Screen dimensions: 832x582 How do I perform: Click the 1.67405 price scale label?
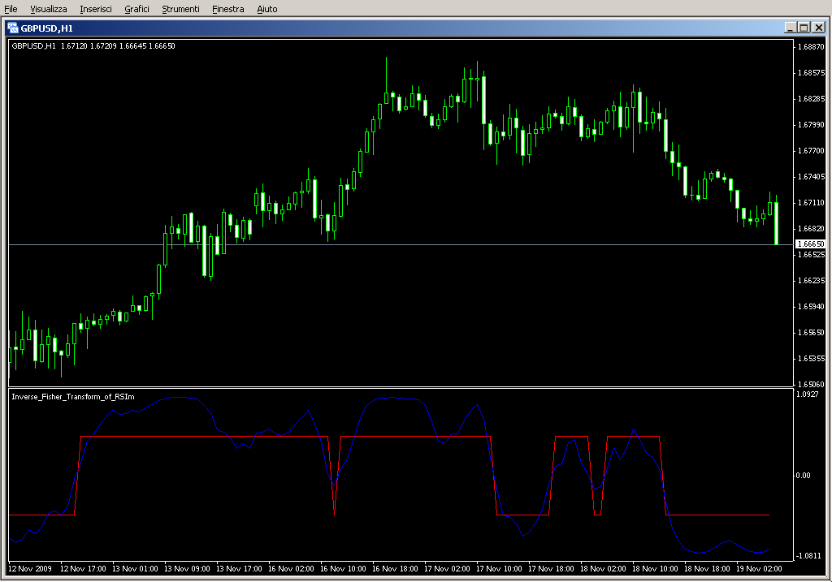[x=812, y=176]
